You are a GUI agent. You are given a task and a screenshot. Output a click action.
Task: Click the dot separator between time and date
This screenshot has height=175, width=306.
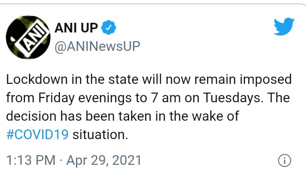[61, 161]
